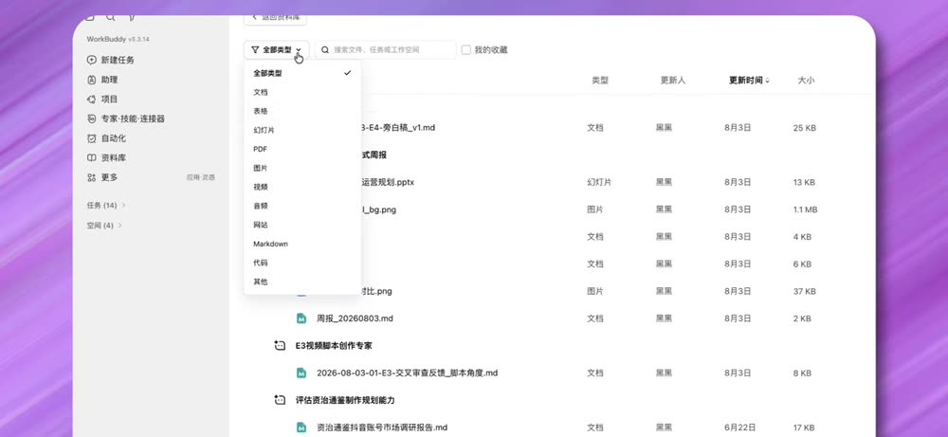Filter by 幻灯片 in dropdown list
The width and height of the screenshot is (948, 437).
click(302, 130)
